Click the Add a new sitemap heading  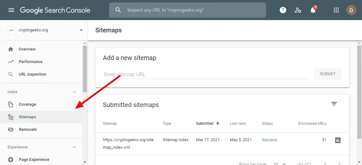(x=129, y=58)
